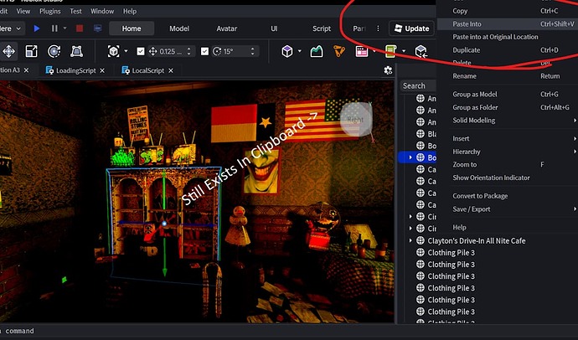The image size is (578, 340).
Task: Open the Terrain editor icon
Action: pyautogui.click(x=317, y=51)
